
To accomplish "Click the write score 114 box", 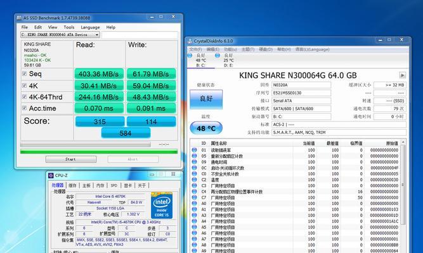I will tap(151, 121).
